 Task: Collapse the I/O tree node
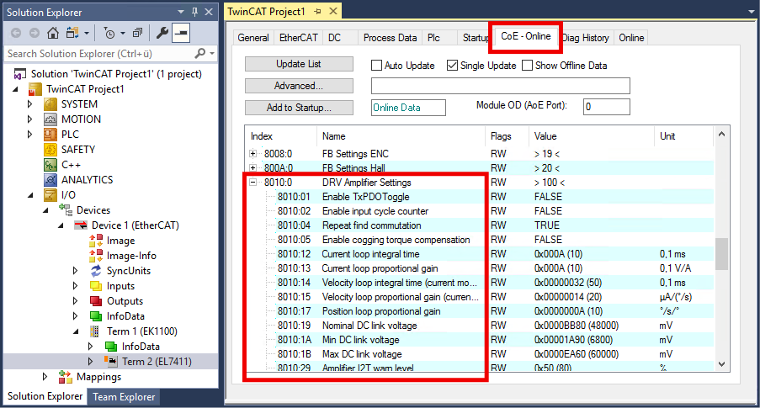click(30, 195)
